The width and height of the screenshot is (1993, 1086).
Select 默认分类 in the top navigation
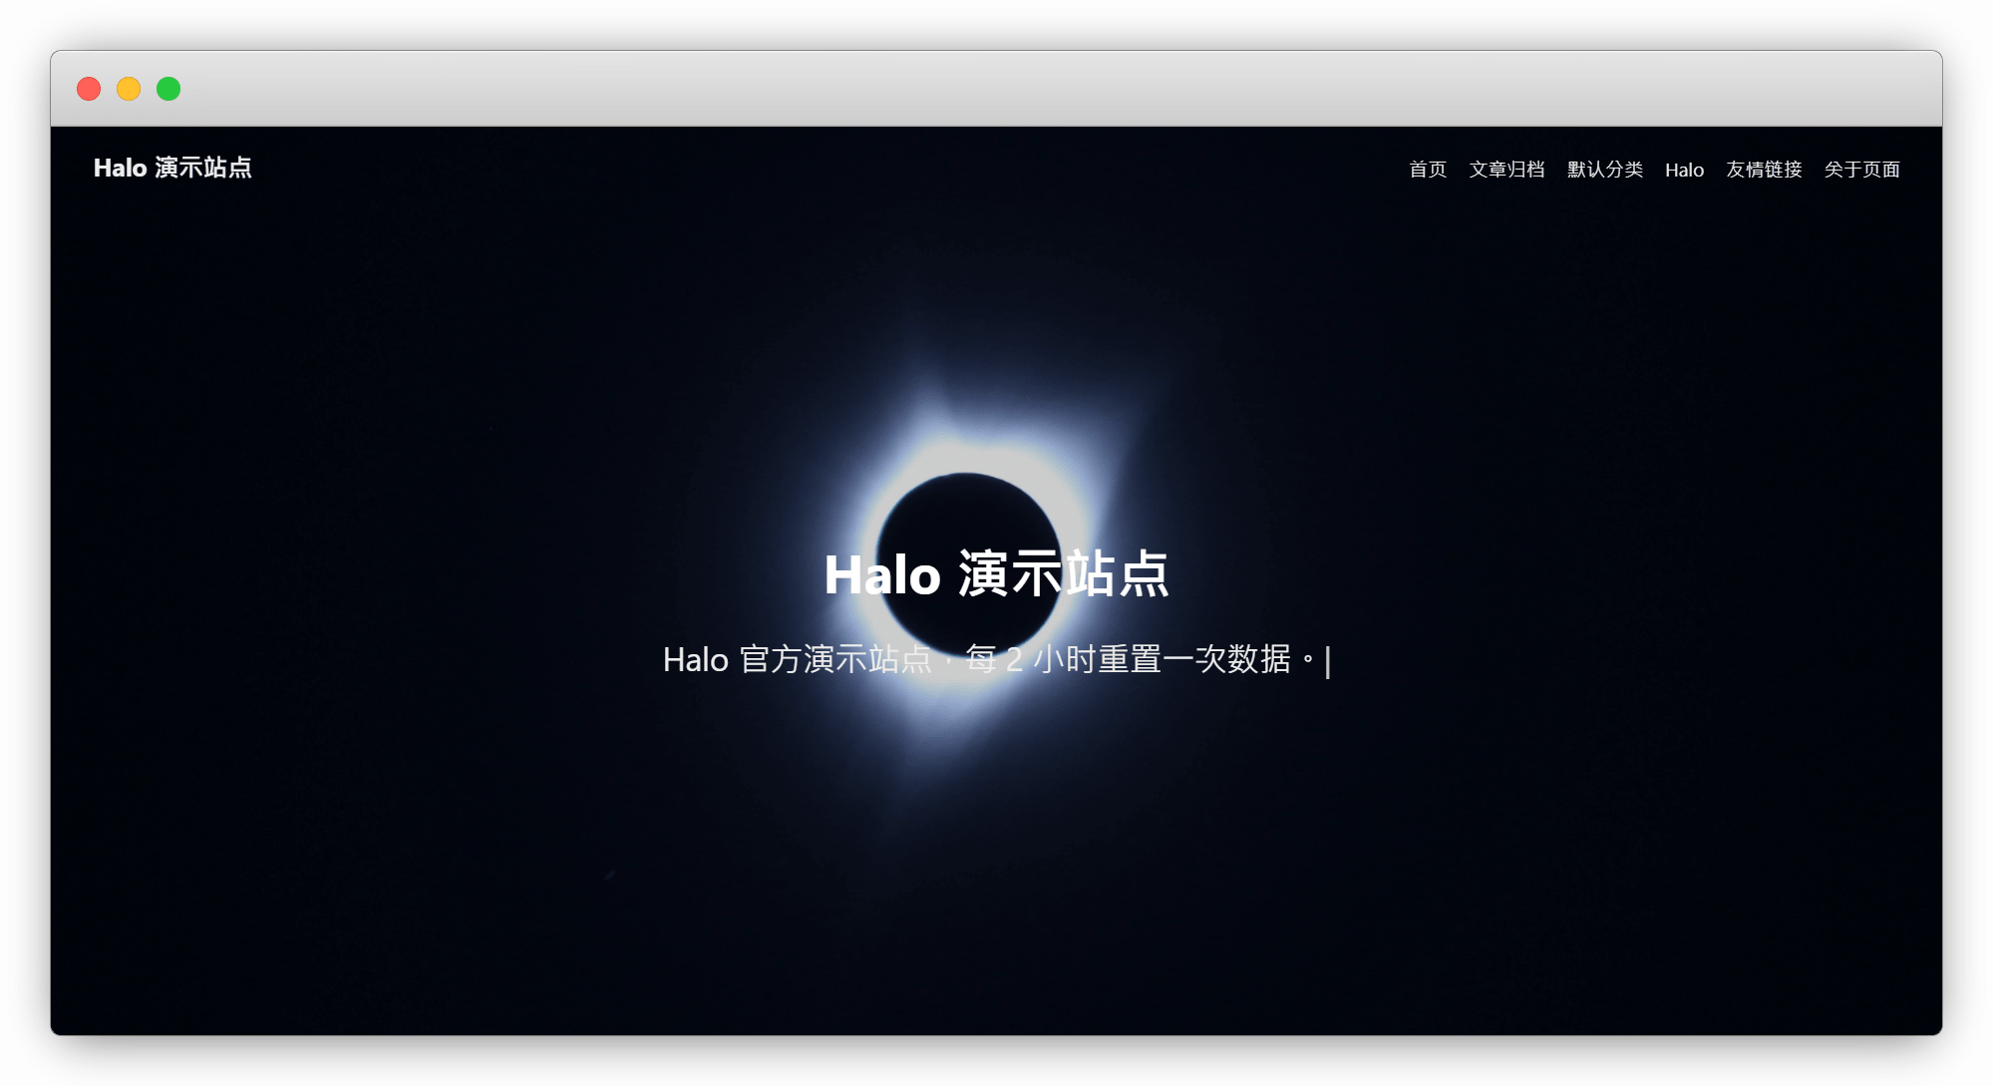(1604, 170)
